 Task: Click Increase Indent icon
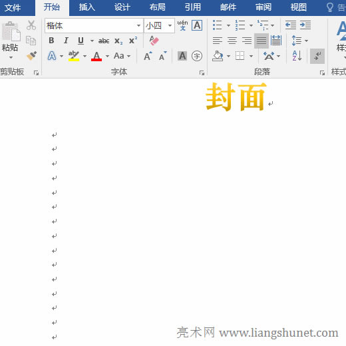(x=305, y=25)
